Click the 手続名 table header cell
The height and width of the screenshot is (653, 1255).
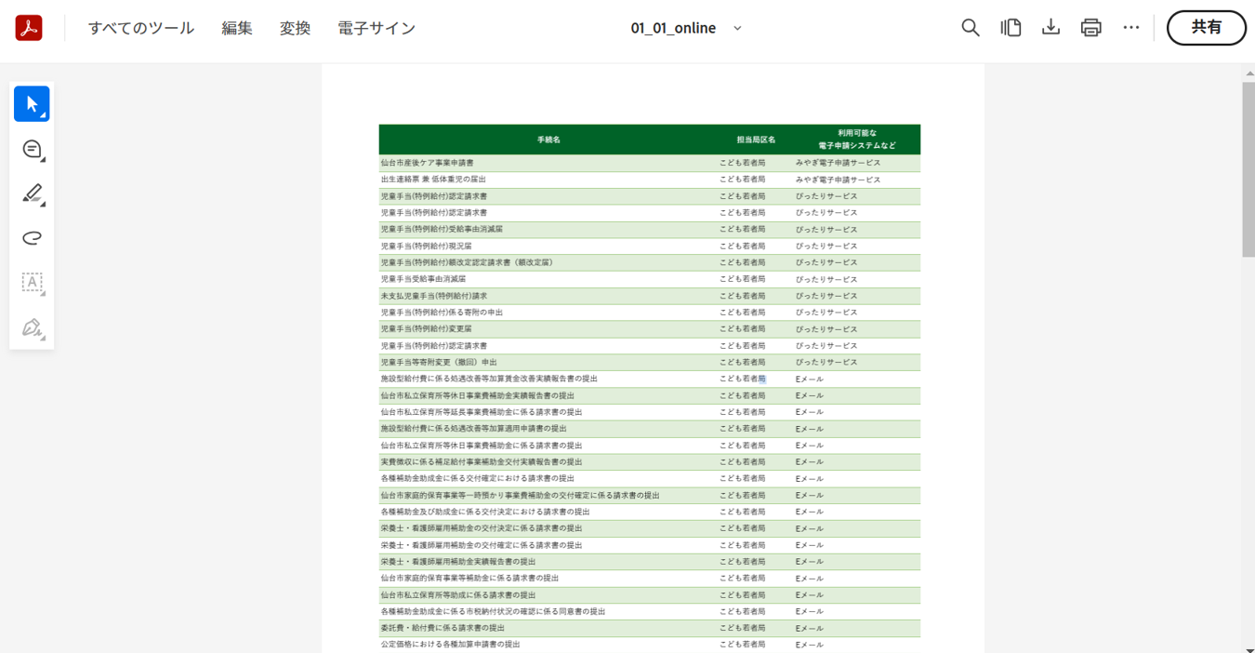(548, 140)
